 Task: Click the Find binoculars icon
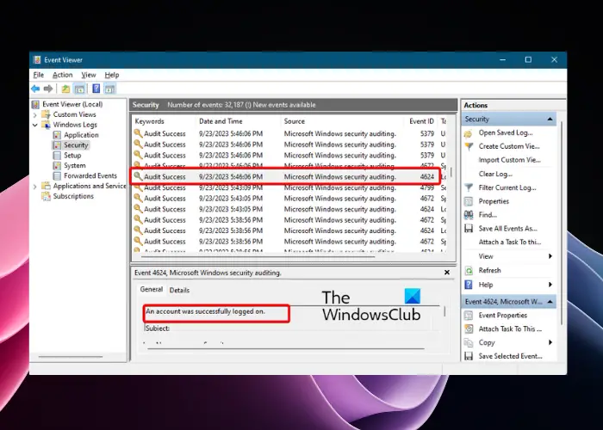(469, 215)
